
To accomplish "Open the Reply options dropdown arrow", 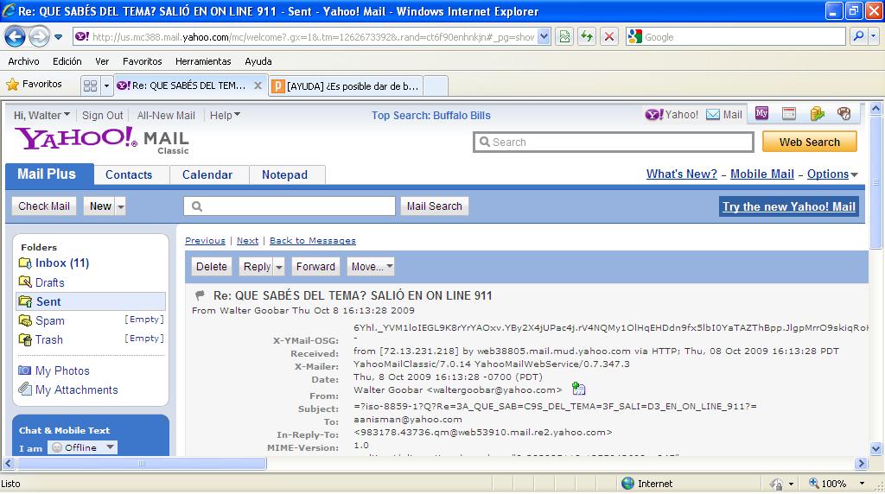I will click(279, 267).
